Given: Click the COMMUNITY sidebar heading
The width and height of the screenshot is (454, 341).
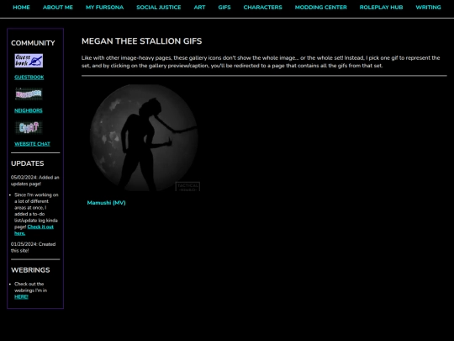Looking at the screenshot, I should [x=33, y=43].
